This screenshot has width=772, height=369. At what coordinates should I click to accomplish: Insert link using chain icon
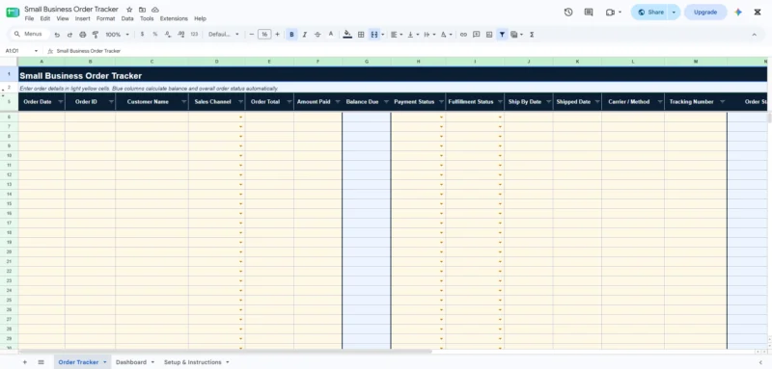tap(463, 35)
